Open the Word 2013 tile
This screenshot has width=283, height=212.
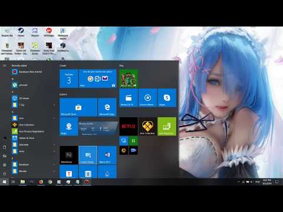pos(107,155)
